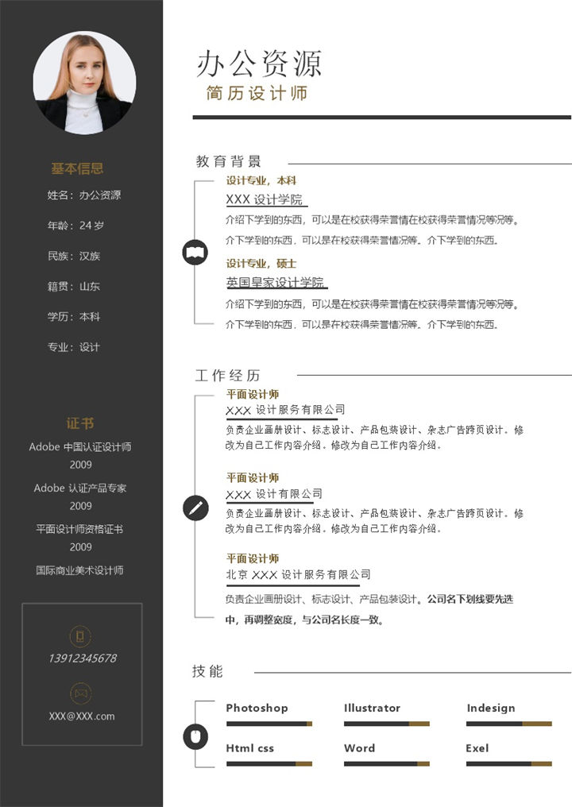
Task: Click the pencil icon beside work experience
Action: 195,508
